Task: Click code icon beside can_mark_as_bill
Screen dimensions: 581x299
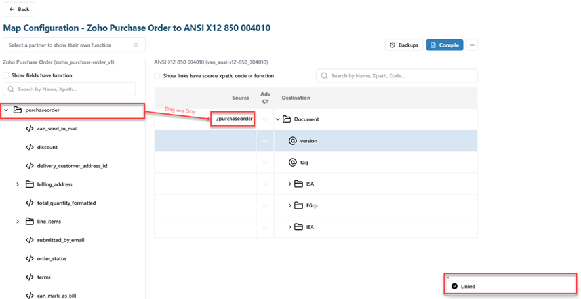Action: (x=30, y=295)
